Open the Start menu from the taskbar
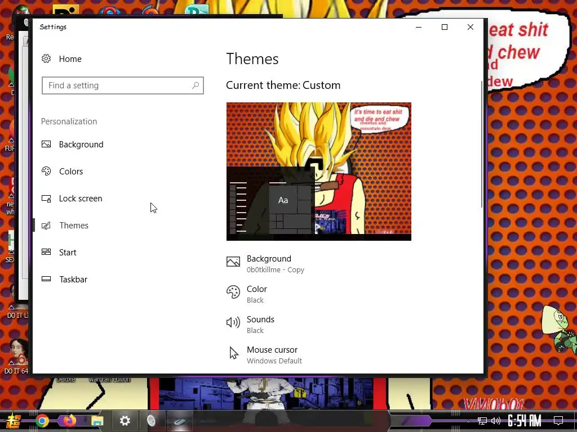577x432 pixels. click(x=13, y=421)
